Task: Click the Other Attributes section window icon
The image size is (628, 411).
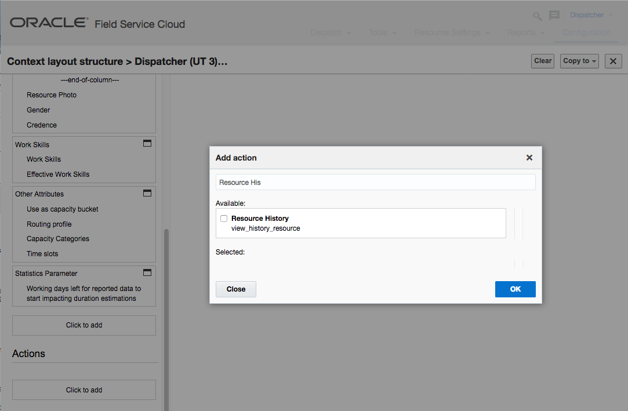Action: coord(147,193)
